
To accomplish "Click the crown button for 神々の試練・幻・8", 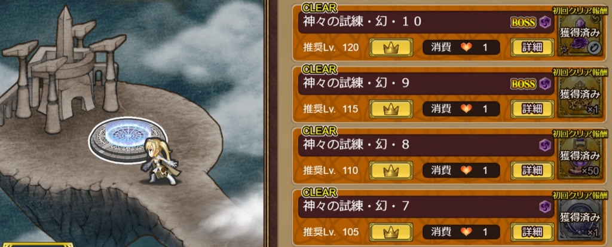I will (x=391, y=170).
